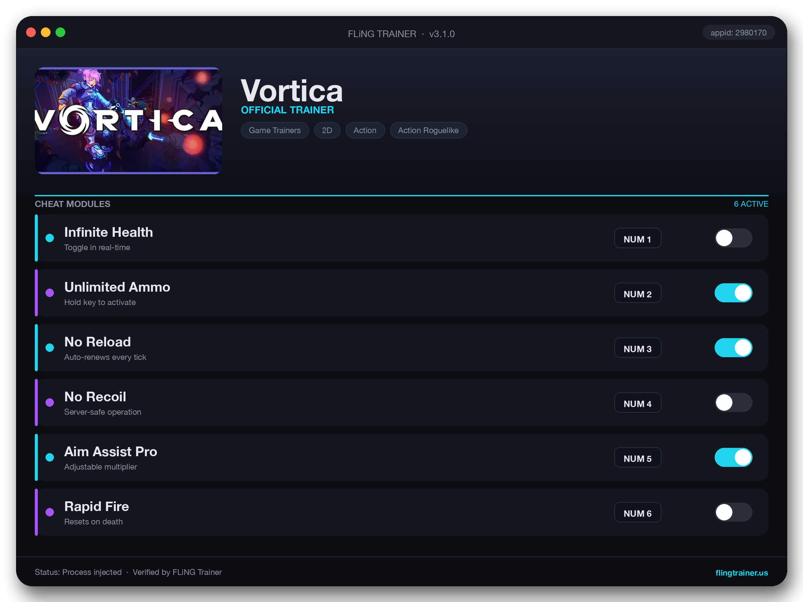
Task: Click the NUM 2 hotkey button
Action: [x=637, y=293]
